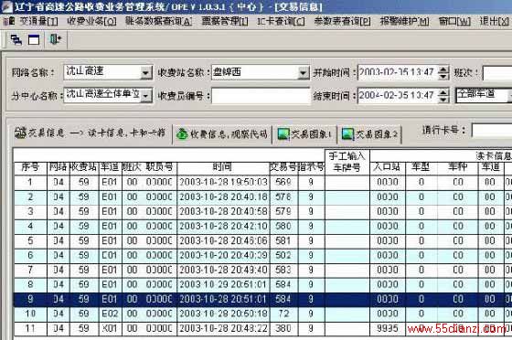Expand the 分中心名称 dropdown

[x=145, y=96]
